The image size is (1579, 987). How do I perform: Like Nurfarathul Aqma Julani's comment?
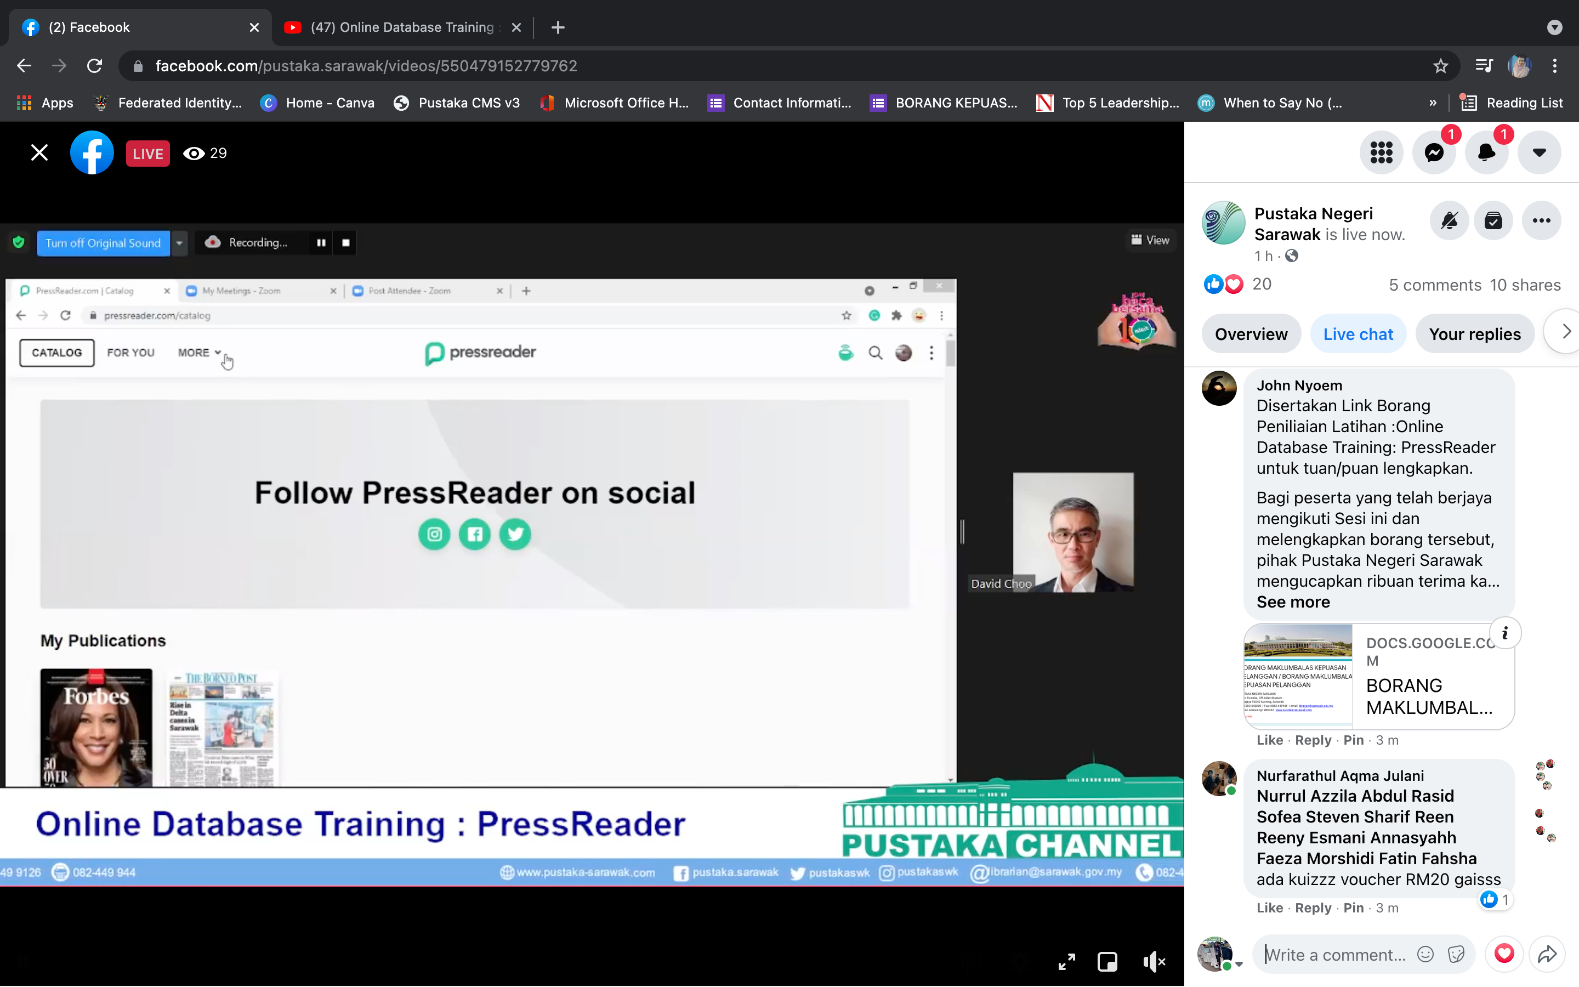(x=1269, y=908)
